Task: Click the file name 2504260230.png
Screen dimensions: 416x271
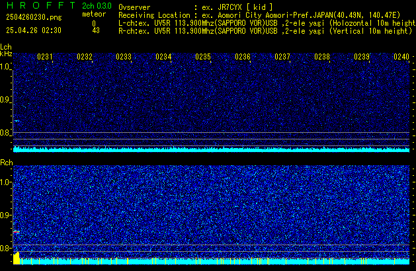Action: (34, 17)
